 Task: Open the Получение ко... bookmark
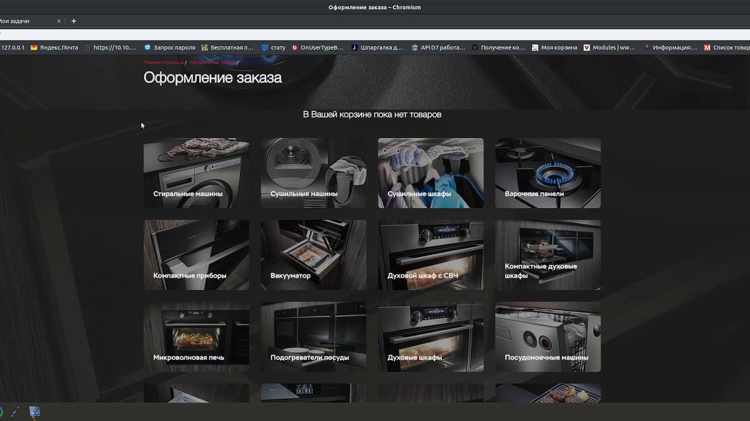pyautogui.click(x=498, y=47)
